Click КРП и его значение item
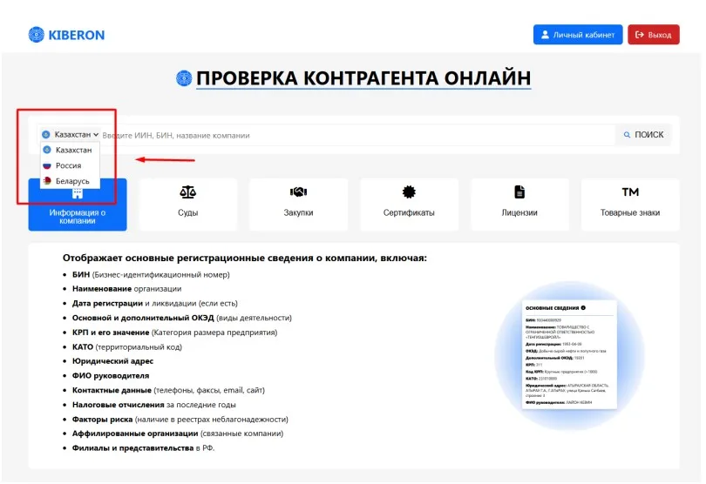This screenshot has width=706, height=484. tap(174, 333)
